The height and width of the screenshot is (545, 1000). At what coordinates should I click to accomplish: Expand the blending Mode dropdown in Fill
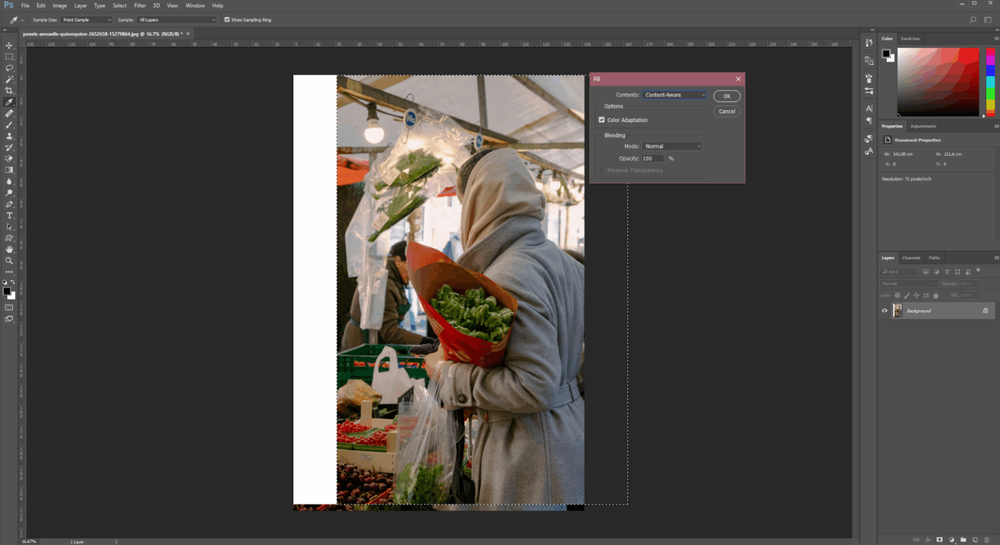pyautogui.click(x=672, y=146)
